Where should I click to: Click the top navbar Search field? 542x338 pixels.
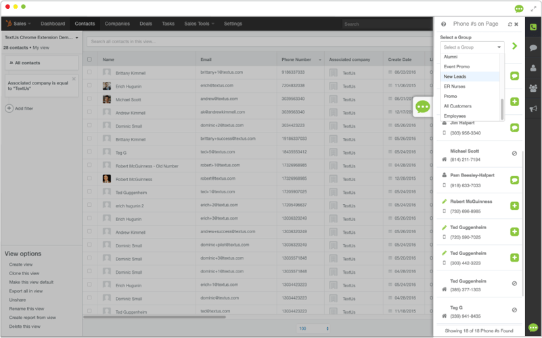coord(387,24)
